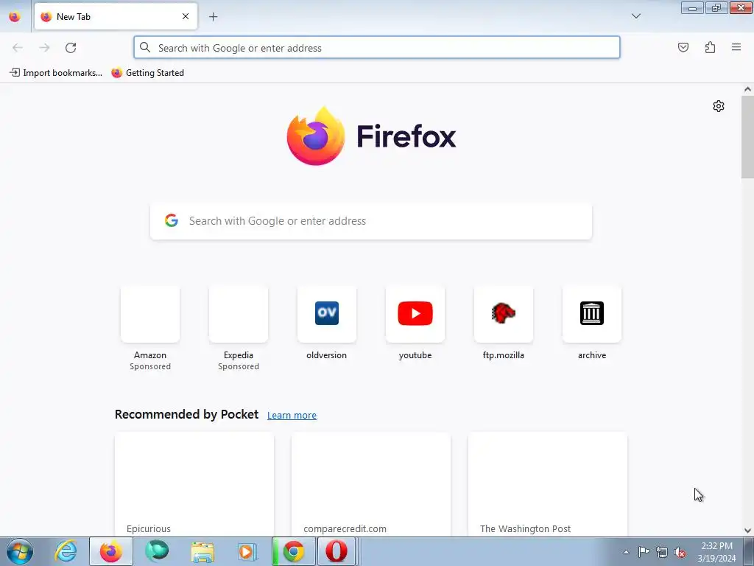754x566 pixels.
Task: Show hidden system tray icons arrow
Action: tap(626, 552)
